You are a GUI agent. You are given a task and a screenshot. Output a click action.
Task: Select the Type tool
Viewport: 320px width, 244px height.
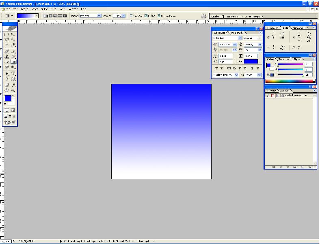(x=13, y=73)
